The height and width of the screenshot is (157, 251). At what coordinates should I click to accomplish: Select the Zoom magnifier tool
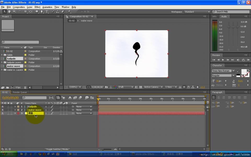click(14, 12)
